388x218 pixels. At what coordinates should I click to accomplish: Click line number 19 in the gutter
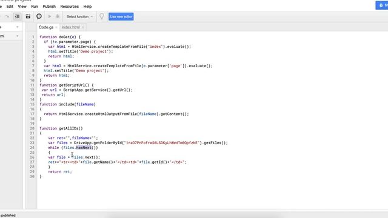click(32, 124)
